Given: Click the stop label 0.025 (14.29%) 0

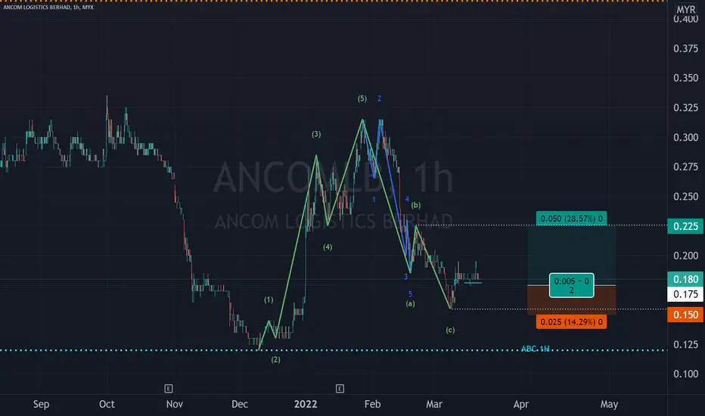Looking at the screenshot, I should [x=571, y=321].
